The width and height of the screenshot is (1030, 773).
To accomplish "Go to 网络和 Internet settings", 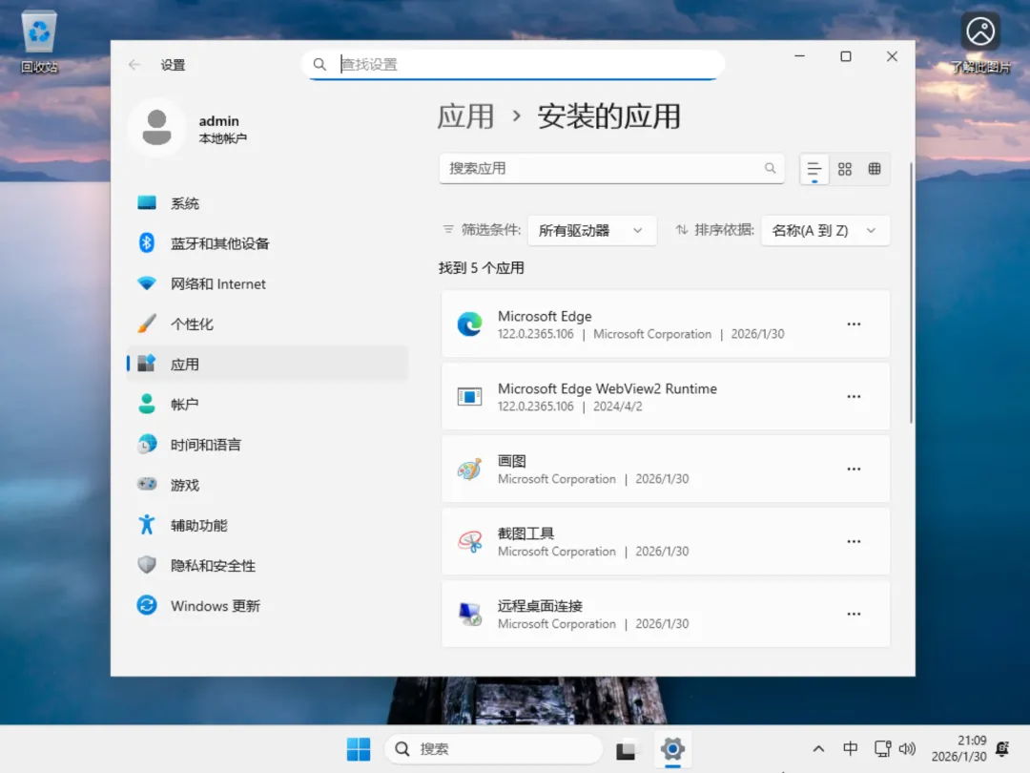I will point(267,283).
